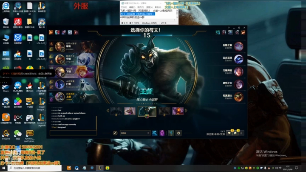Open the chat bubble icon with badge
This screenshot has width=306, height=172.
click(229, 133)
